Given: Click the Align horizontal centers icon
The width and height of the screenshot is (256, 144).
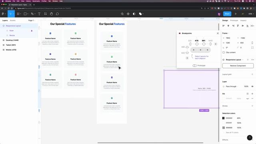Looking at the screenshot, I should click(x=228, y=26).
